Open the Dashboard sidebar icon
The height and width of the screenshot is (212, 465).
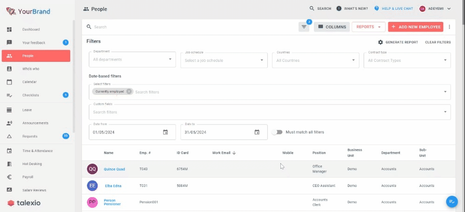9,29
